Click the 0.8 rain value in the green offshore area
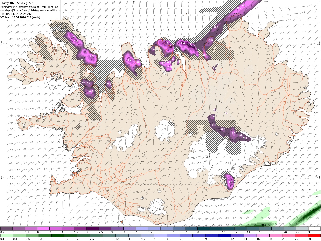321x241 pixels. click(264, 225)
